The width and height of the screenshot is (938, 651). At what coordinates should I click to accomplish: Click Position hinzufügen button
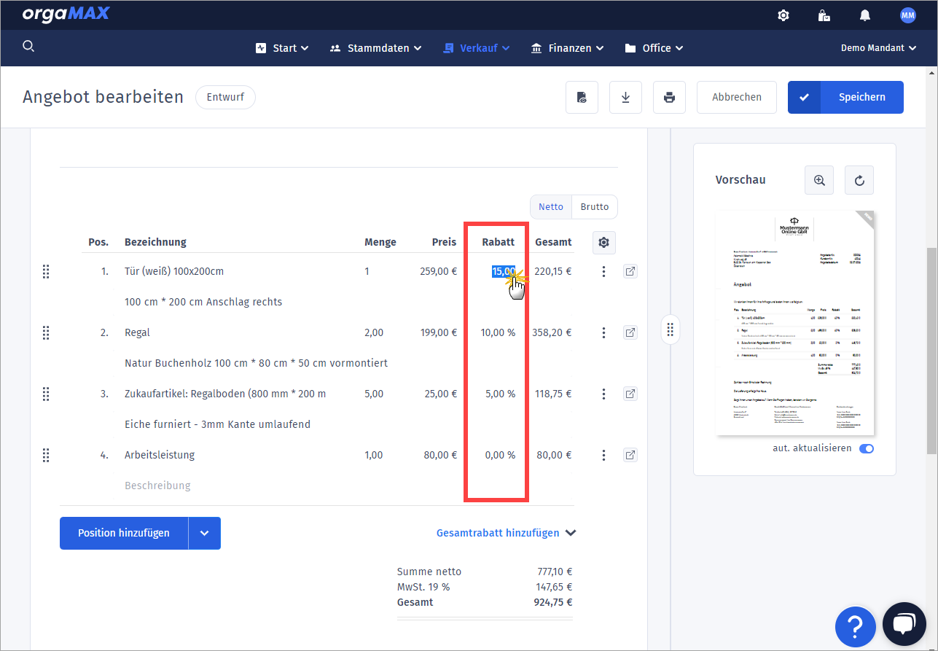pyautogui.click(x=124, y=533)
